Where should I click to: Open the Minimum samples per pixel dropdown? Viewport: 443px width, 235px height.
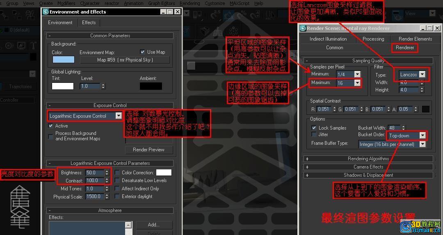(357, 74)
